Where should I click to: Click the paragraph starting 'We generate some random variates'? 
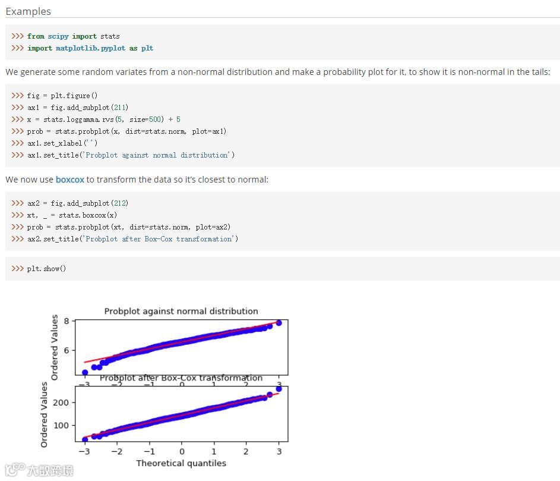point(277,72)
